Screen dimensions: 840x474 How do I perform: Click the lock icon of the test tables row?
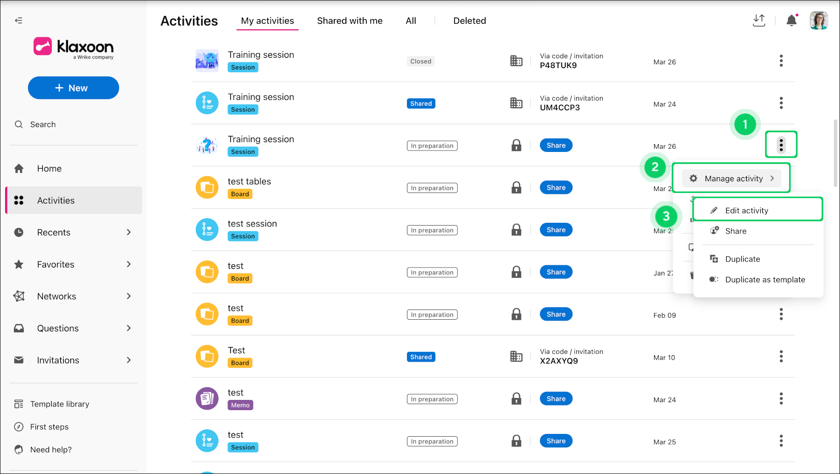click(x=516, y=187)
